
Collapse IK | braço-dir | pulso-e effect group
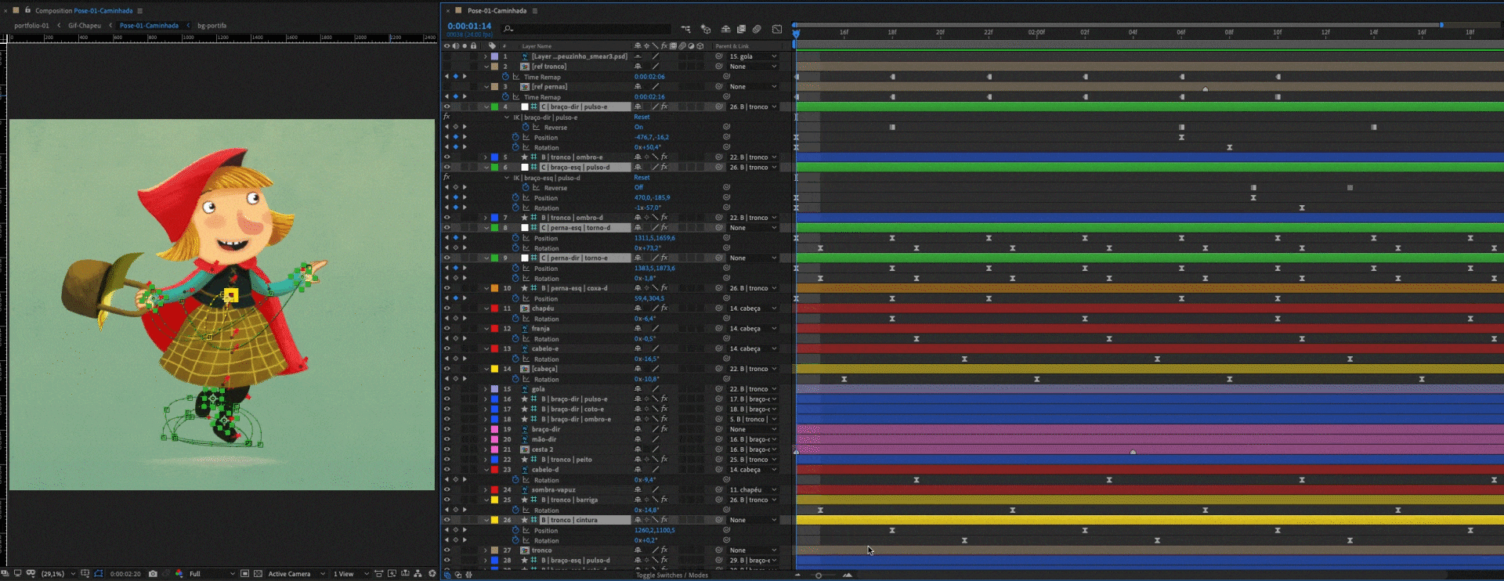pos(507,117)
